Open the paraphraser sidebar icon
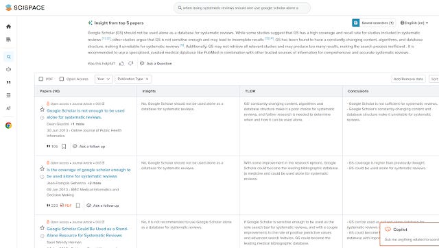 pyautogui.click(x=8, y=95)
